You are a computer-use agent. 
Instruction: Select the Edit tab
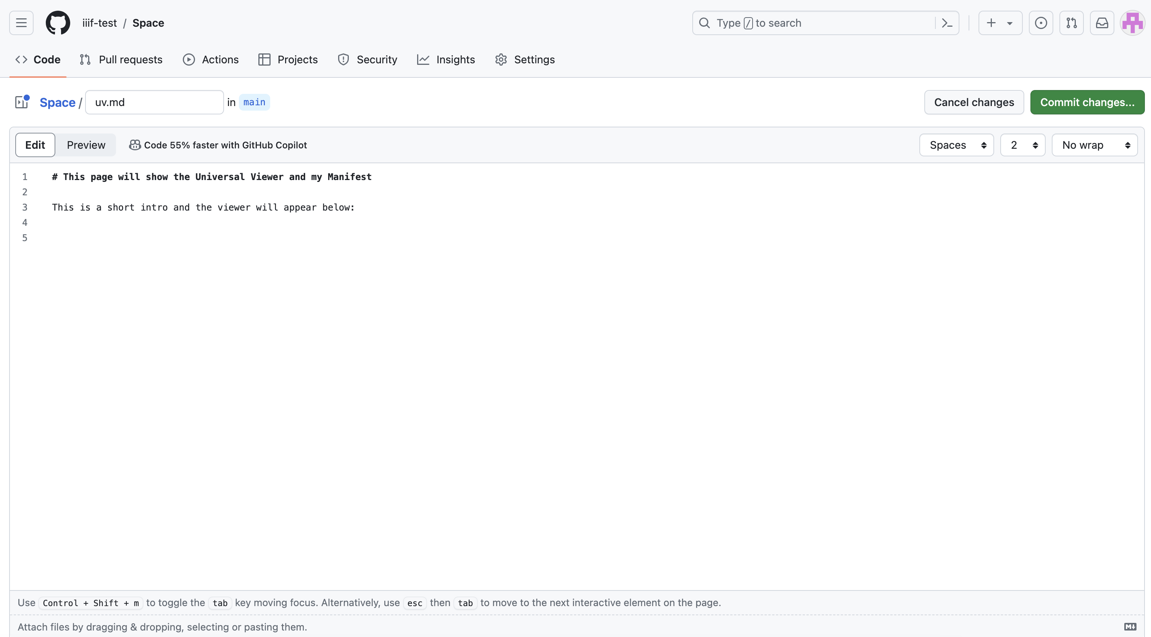34,144
